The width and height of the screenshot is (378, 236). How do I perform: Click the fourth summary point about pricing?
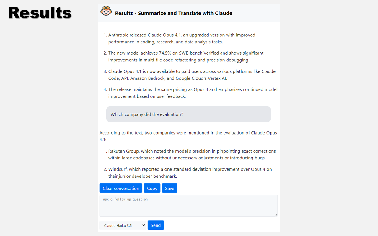coord(193,93)
